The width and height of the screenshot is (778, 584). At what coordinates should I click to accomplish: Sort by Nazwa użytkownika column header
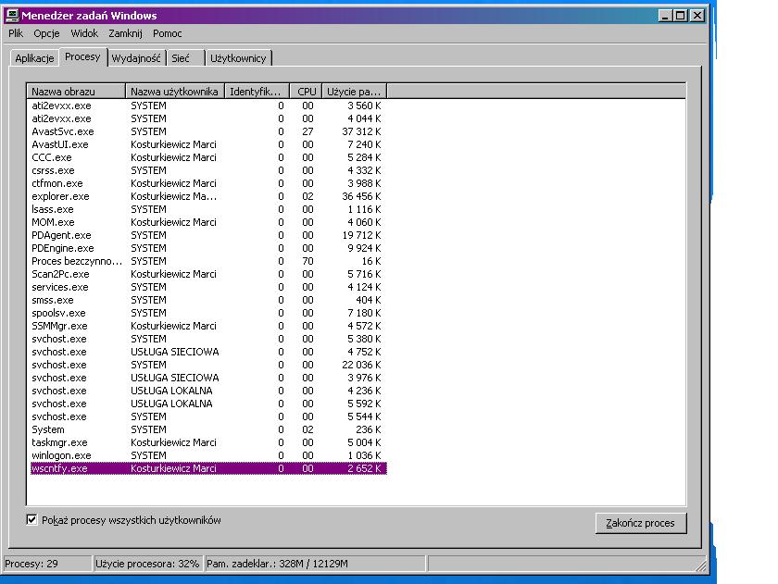[x=175, y=92]
